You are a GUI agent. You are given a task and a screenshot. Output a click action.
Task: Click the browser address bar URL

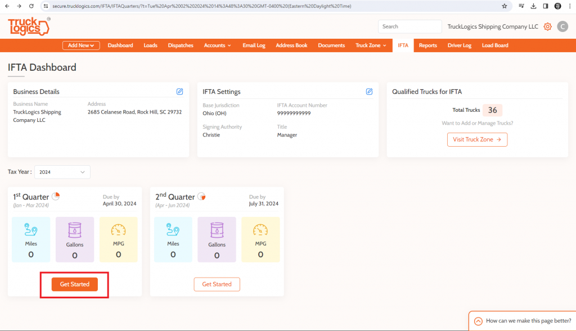pos(202,6)
